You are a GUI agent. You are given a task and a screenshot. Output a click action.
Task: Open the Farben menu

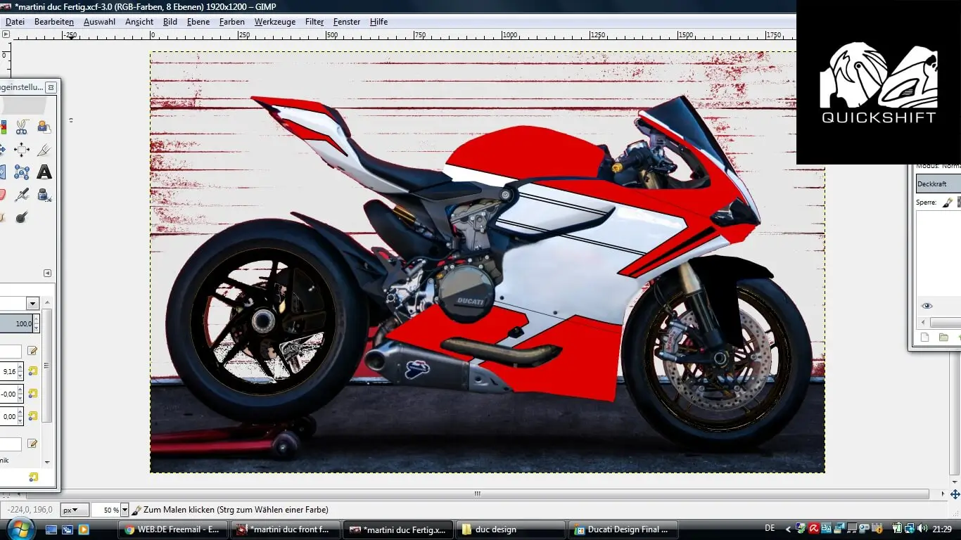[232, 22]
